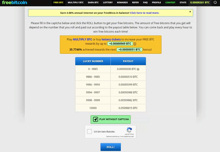The width and height of the screenshot is (220, 152).
Task: Click the reCAPTCHA logo
Action: pos(129,130)
